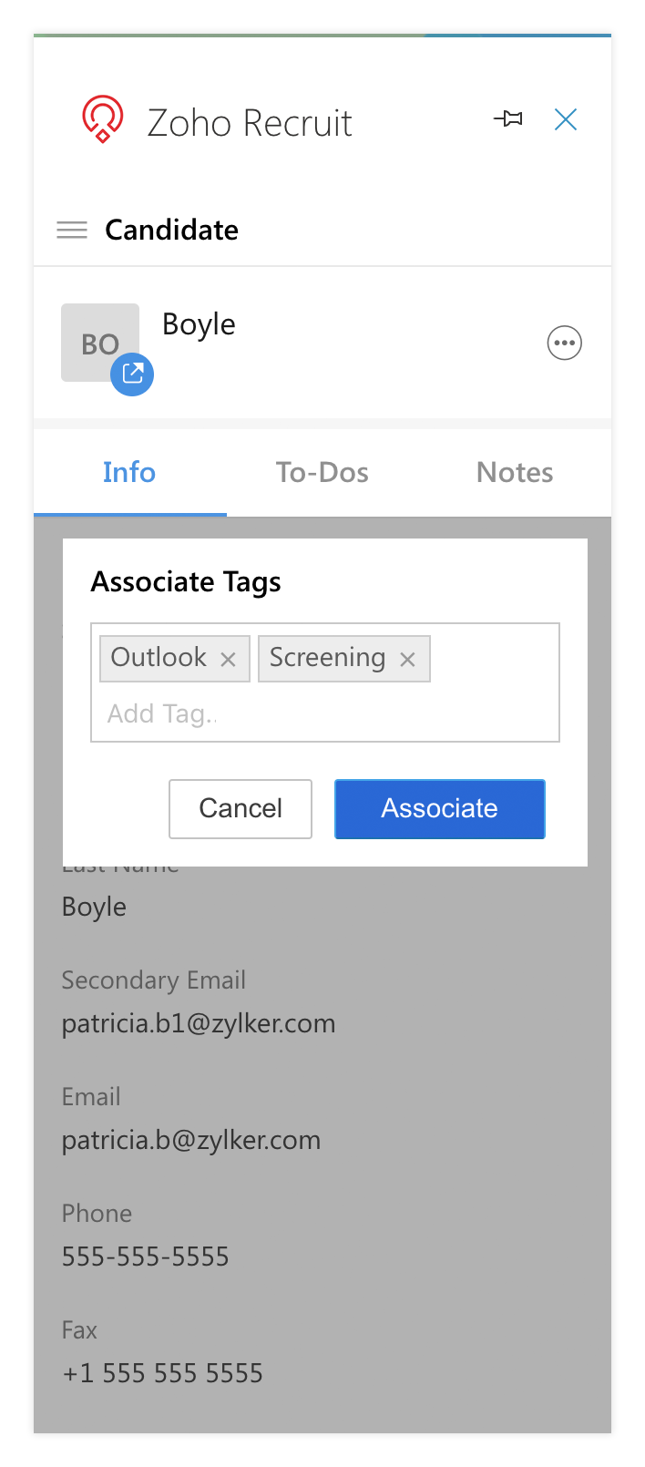Remove the Outlook tag
This screenshot has height=1467, width=645.
coord(229,659)
